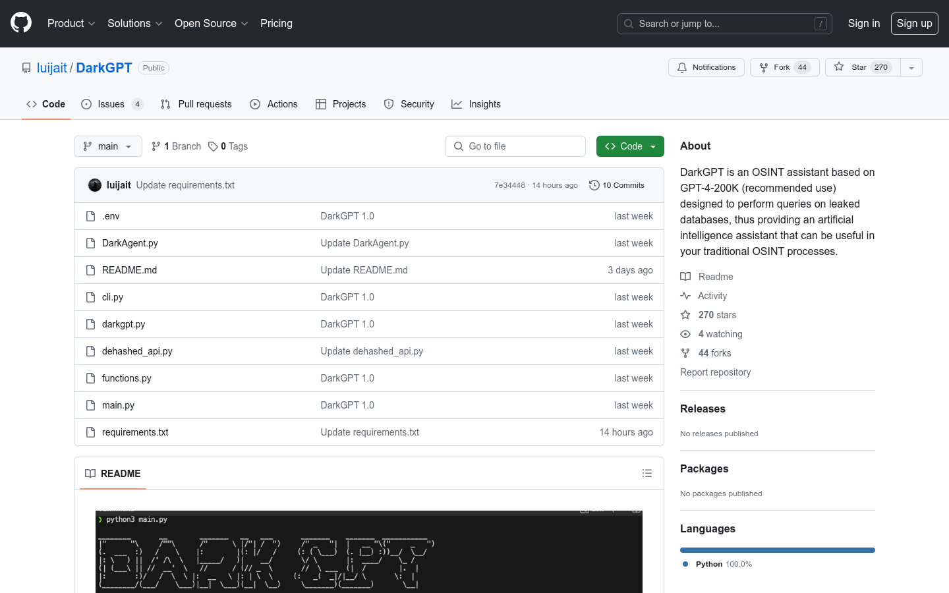Open the Update DarkAgent.py commit message

pos(364,243)
